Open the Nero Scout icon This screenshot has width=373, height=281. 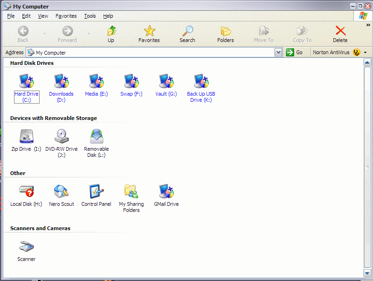(62, 191)
